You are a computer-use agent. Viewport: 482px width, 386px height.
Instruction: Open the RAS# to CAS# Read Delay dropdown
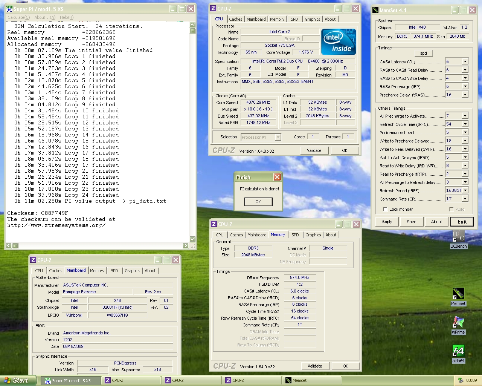[465, 70]
